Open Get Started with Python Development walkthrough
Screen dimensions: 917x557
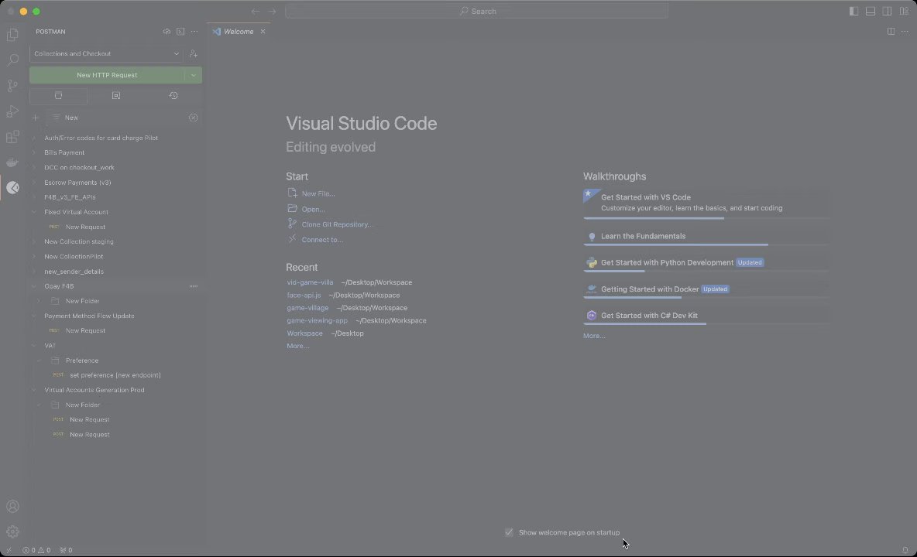(x=706, y=263)
